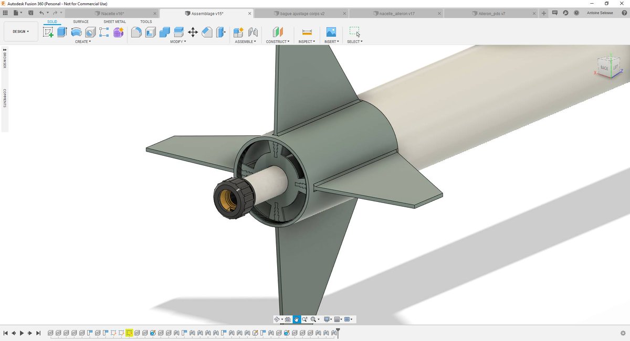Open the File menu icon

point(17,13)
